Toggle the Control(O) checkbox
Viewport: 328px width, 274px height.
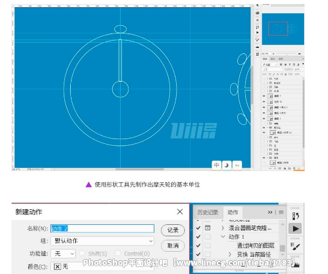click(118, 254)
